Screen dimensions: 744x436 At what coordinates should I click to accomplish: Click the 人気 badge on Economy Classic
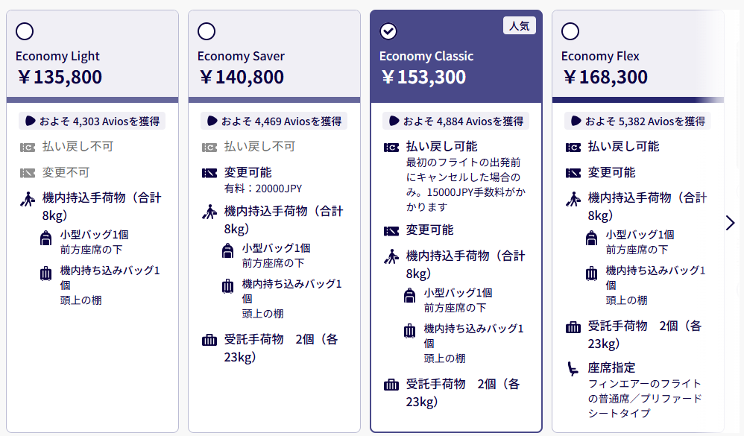click(520, 25)
